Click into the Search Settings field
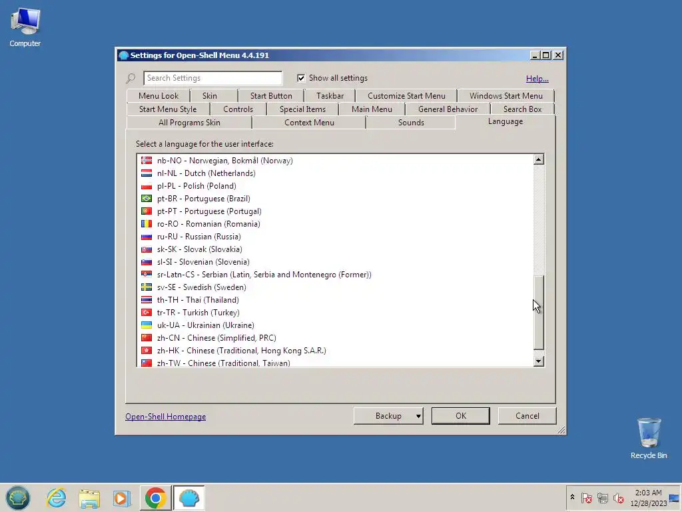 (212, 78)
